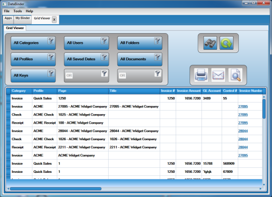This screenshot has height=197, width=272.
Task: Click Profile cell ACME Receipt for page 100
Action: pos(45,123)
